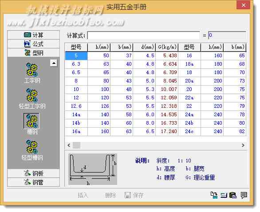Viewport: 260px width, 212px height.
Task: Click the 计算式 formula input field
Action: (144, 35)
